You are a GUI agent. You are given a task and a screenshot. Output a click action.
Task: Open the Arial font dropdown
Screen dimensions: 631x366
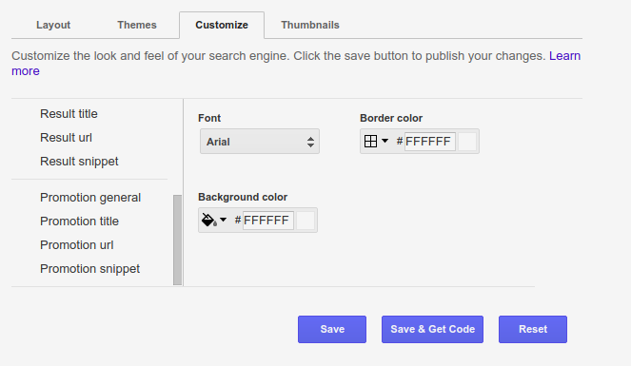(x=260, y=142)
